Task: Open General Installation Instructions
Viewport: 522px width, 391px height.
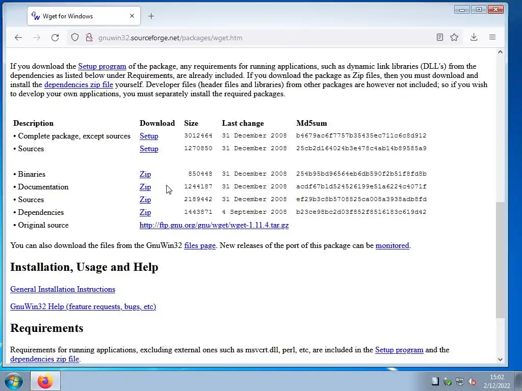Action: 63,289
